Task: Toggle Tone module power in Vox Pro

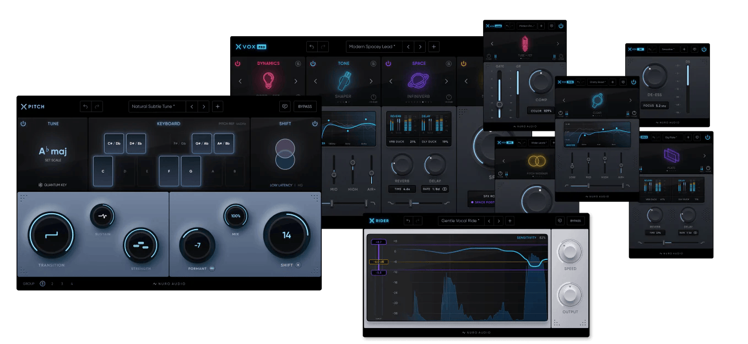Action: pyautogui.click(x=313, y=64)
